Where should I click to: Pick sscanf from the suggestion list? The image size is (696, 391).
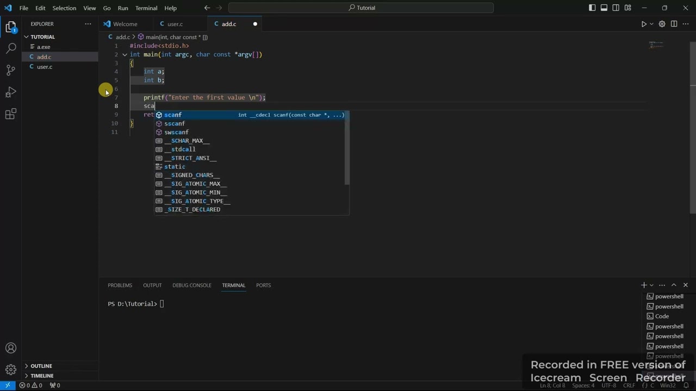coord(250,124)
